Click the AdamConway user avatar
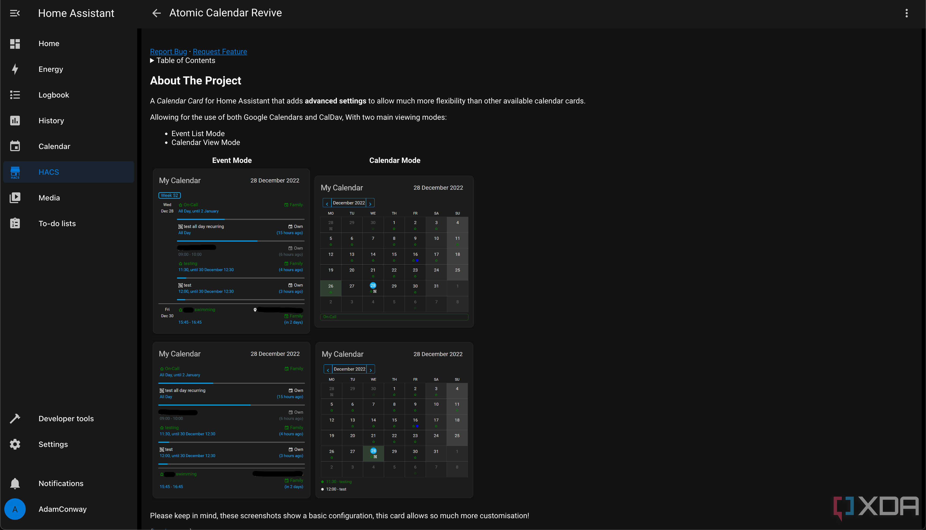This screenshot has height=530, width=926. [x=15, y=509]
